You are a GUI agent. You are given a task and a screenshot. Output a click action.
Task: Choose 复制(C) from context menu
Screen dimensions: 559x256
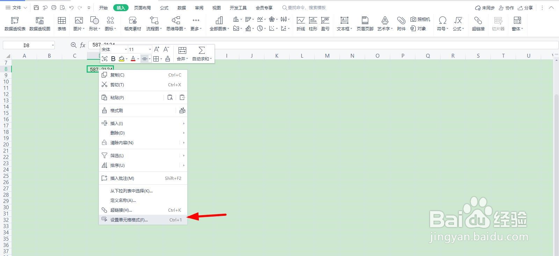tap(143, 75)
